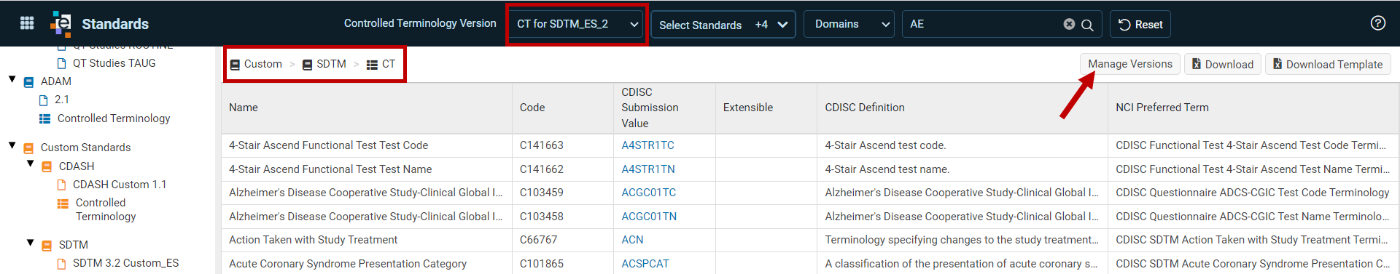Click the 2.1 document icon
Image resolution: width=1400 pixels, height=274 pixels.
tap(44, 100)
